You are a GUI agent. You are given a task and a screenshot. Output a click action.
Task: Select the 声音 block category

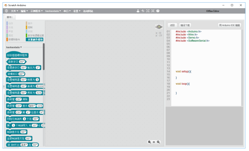(x=10, y=31)
